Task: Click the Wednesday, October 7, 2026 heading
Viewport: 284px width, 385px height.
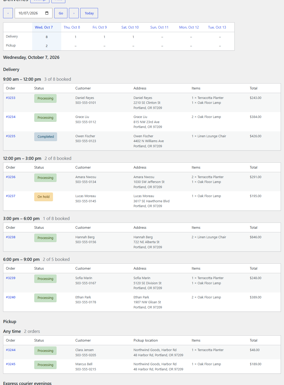Action: click(x=31, y=57)
